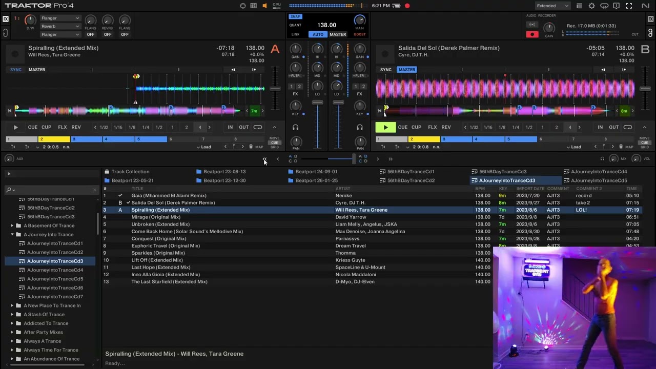The height and width of the screenshot is (369, 656).
Task: Click the crossfader handle
Action: pyautogui.click(x=354, y=159)
